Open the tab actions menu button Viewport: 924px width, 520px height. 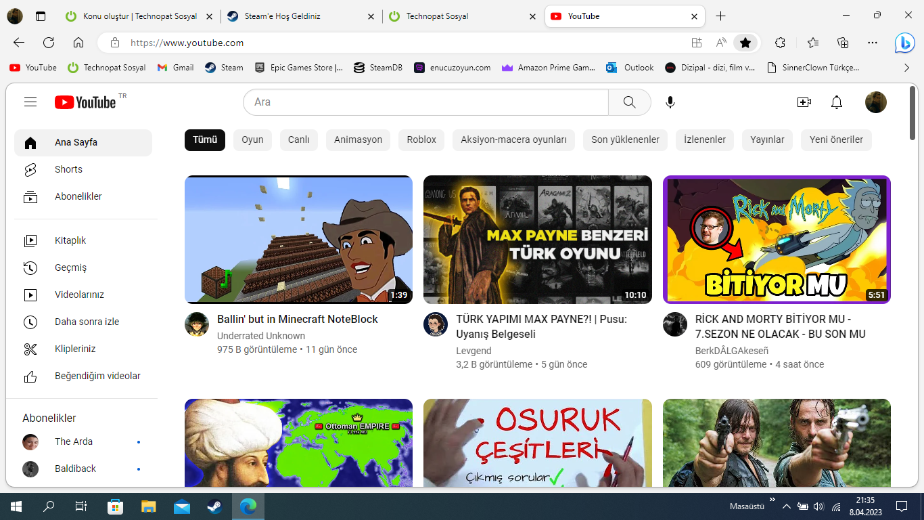point(41,16)
